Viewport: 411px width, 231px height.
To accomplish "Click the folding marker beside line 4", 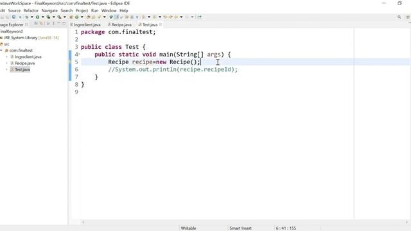I will (80, 54).
